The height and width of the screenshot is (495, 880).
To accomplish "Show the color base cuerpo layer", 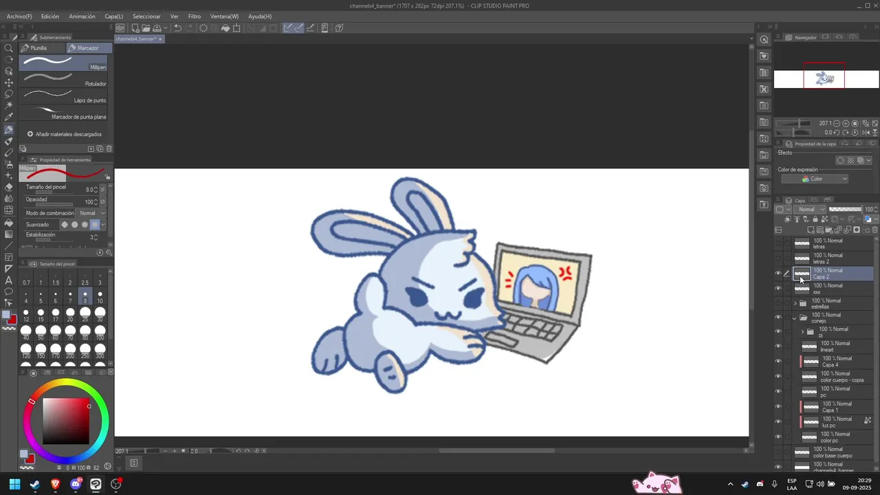I will (778, 452).
